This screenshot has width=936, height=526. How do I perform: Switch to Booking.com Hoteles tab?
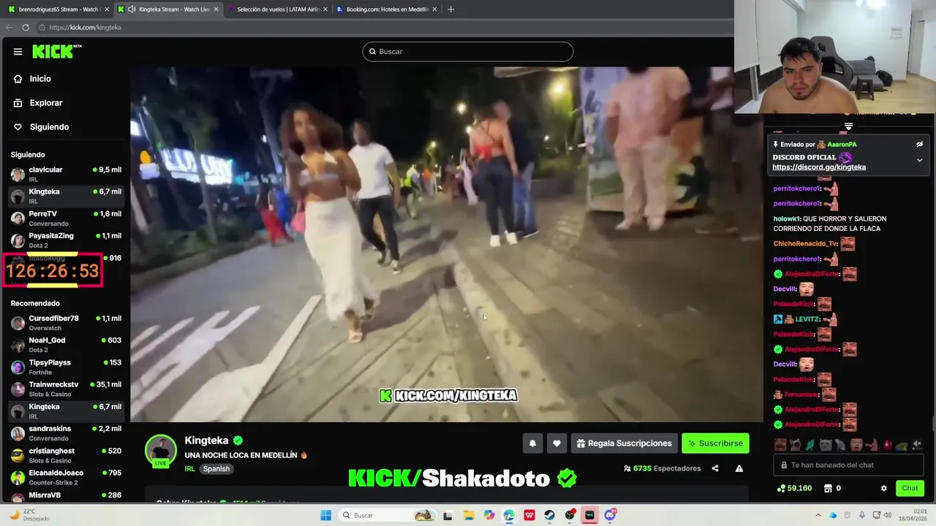386,9
